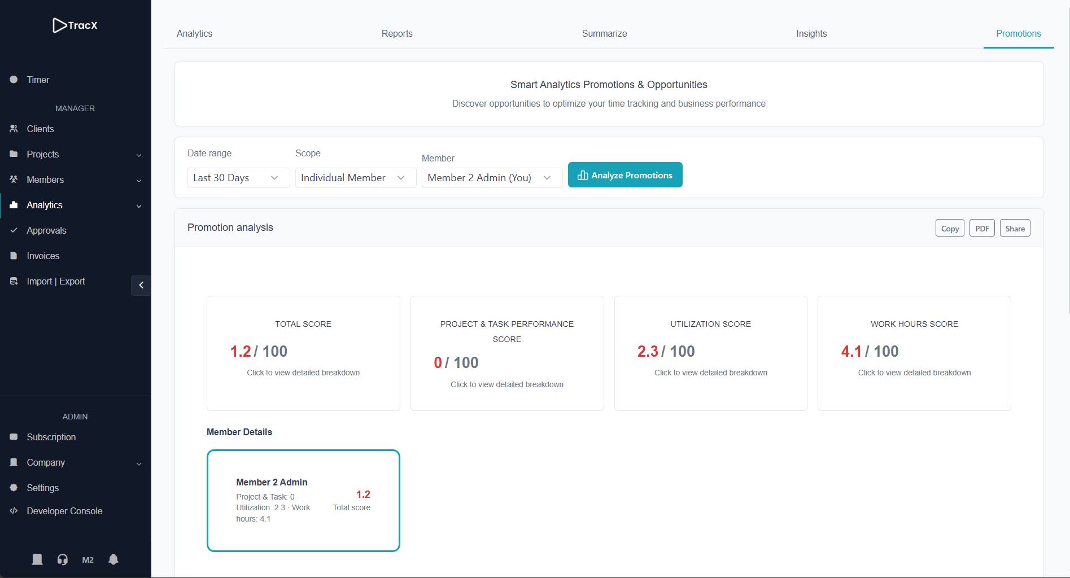The width and height of the screenshot is (1070, 578).
Task: Open the Timer page icon
Action: [x=14, y=80]
